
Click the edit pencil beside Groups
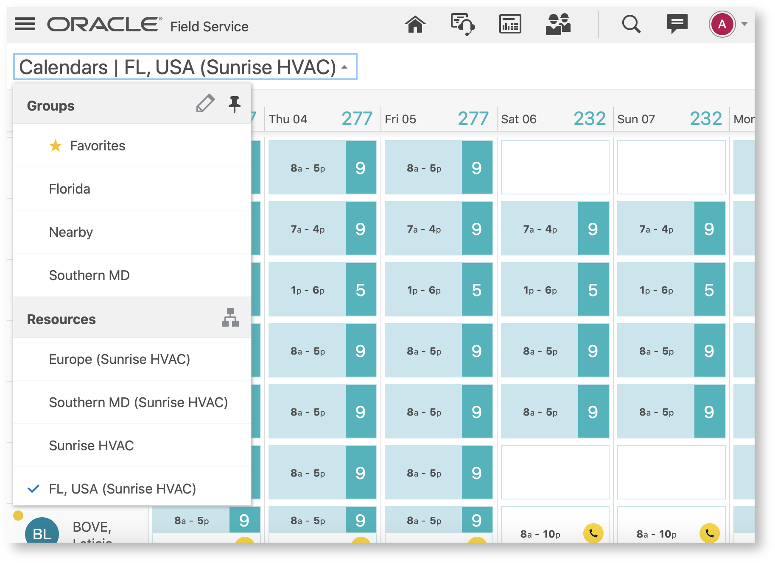[x=205, y=104]
